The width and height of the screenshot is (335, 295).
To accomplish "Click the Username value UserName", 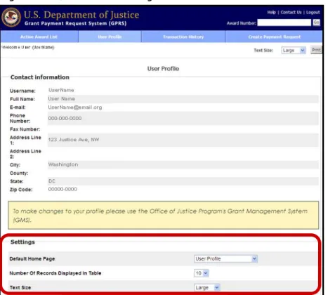I will (61, 90).
